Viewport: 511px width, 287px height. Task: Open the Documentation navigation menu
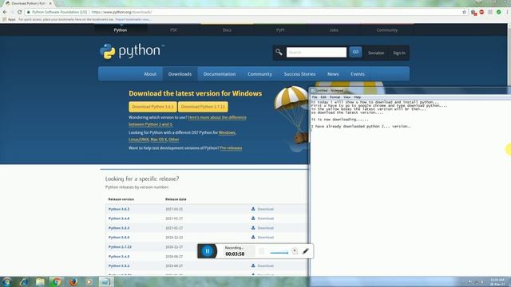(x=220, y=74)
